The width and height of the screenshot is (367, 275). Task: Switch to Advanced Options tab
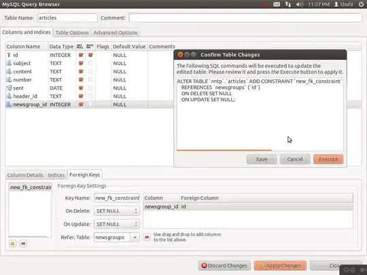pos(116,33)
